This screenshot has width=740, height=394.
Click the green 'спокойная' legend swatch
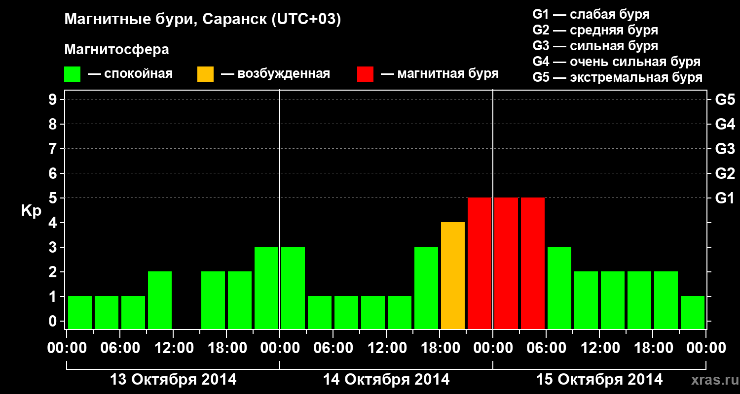coord(72,74)
